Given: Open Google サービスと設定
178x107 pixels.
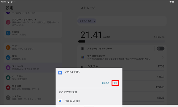Looking at the screenshot, I should tap(33, 33).
